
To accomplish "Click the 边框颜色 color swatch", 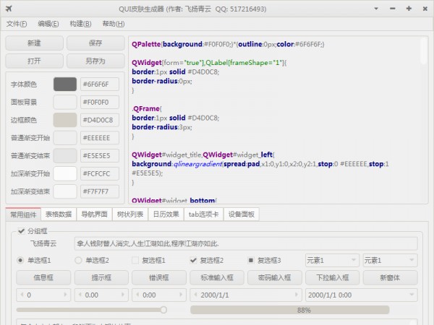I will [x=64, y=120].
